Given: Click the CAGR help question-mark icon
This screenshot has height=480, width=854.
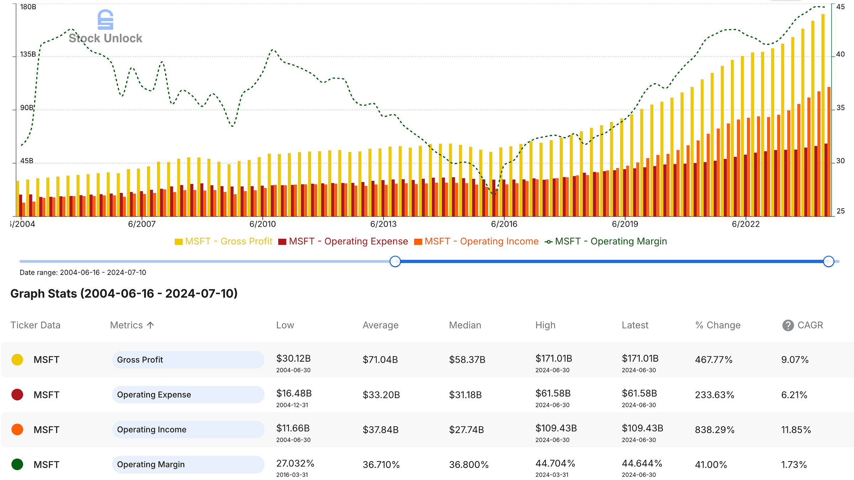Looking at the screenshot, I should 788,325.
